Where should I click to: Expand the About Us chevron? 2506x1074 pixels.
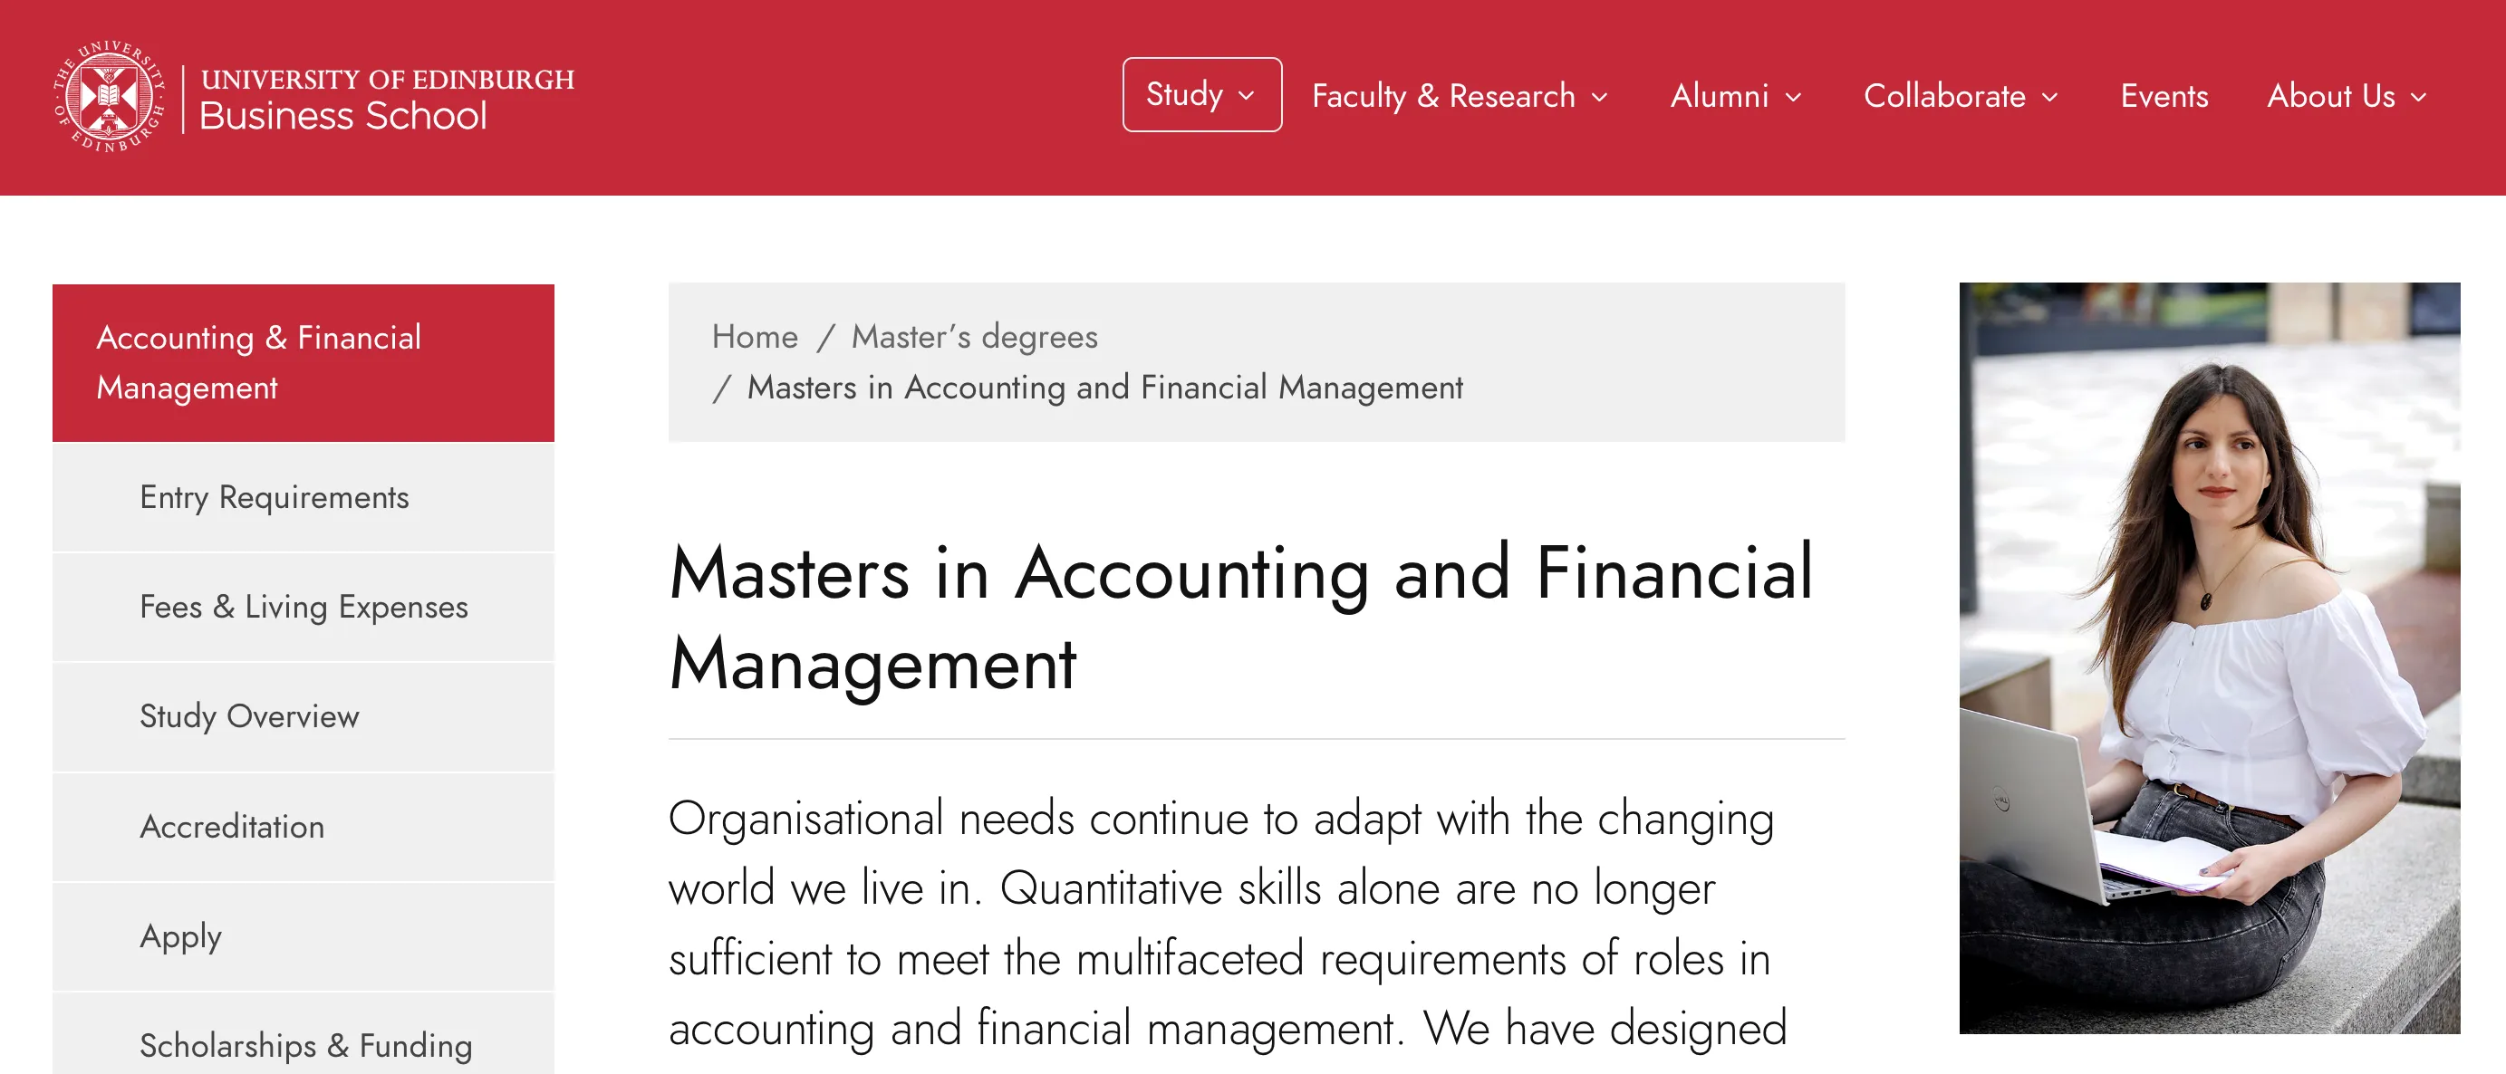click(2418, 97)
